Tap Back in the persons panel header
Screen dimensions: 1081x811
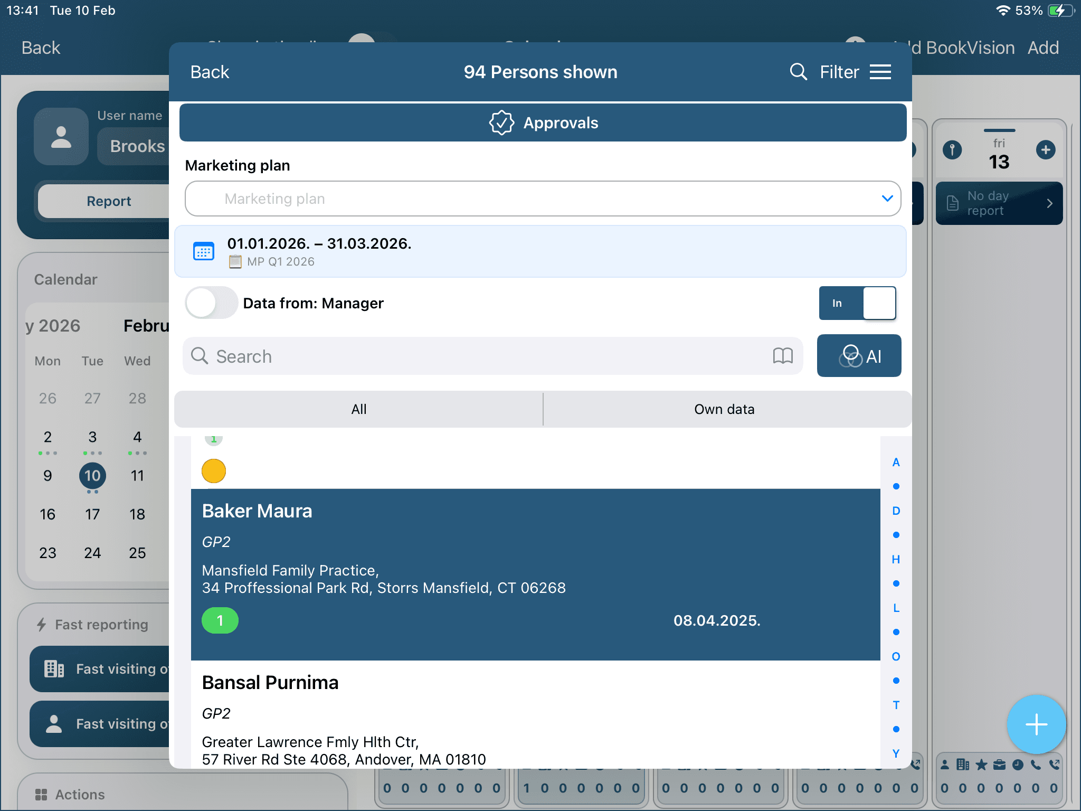click(210, 72)
